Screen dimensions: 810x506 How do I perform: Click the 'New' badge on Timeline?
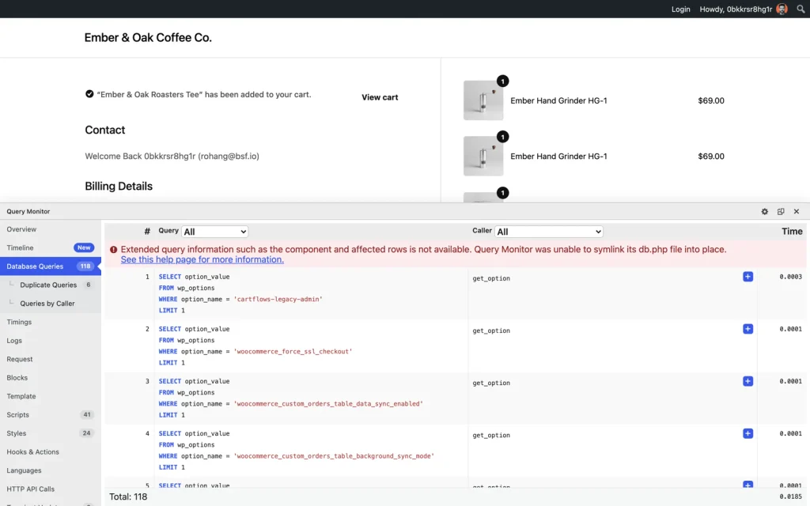84,247
